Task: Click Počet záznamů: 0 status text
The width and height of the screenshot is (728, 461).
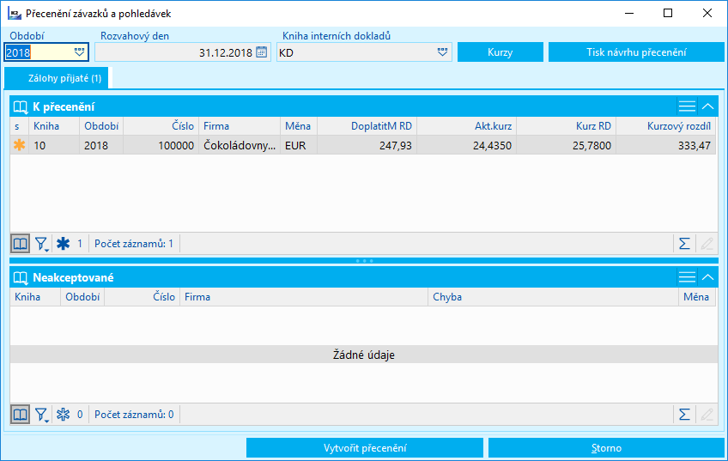Action: click(134, 415)
